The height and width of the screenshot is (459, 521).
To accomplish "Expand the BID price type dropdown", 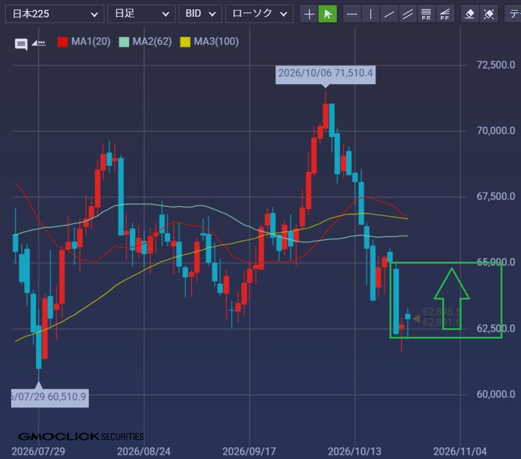I will 200,14.
